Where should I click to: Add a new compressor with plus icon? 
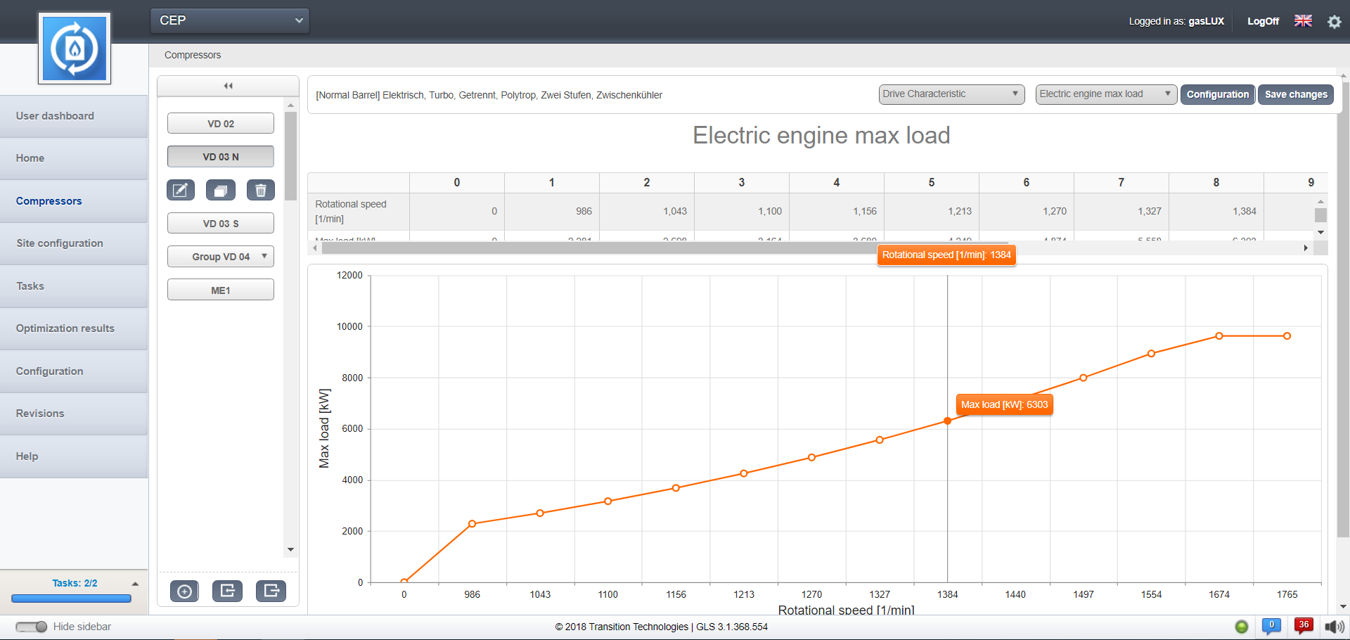tap(184, 591)
